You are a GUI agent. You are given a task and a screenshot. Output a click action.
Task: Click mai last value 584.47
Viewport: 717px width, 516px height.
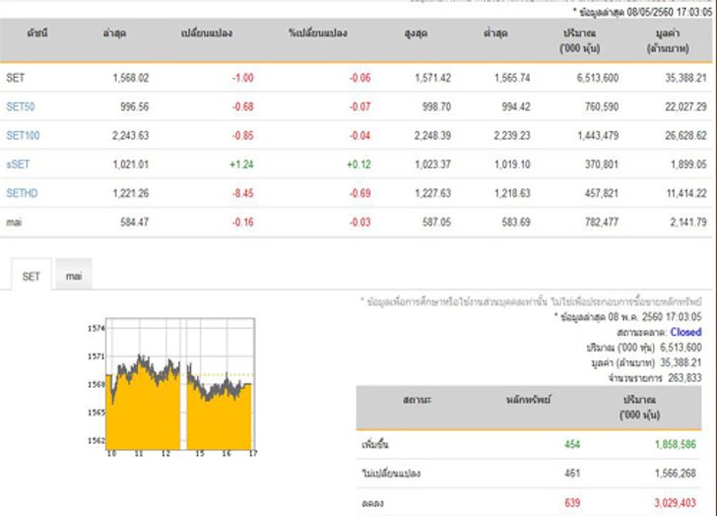[134, 223]
